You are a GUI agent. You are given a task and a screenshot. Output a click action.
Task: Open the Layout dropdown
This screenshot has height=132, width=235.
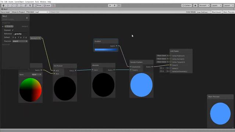coord(228,5)
